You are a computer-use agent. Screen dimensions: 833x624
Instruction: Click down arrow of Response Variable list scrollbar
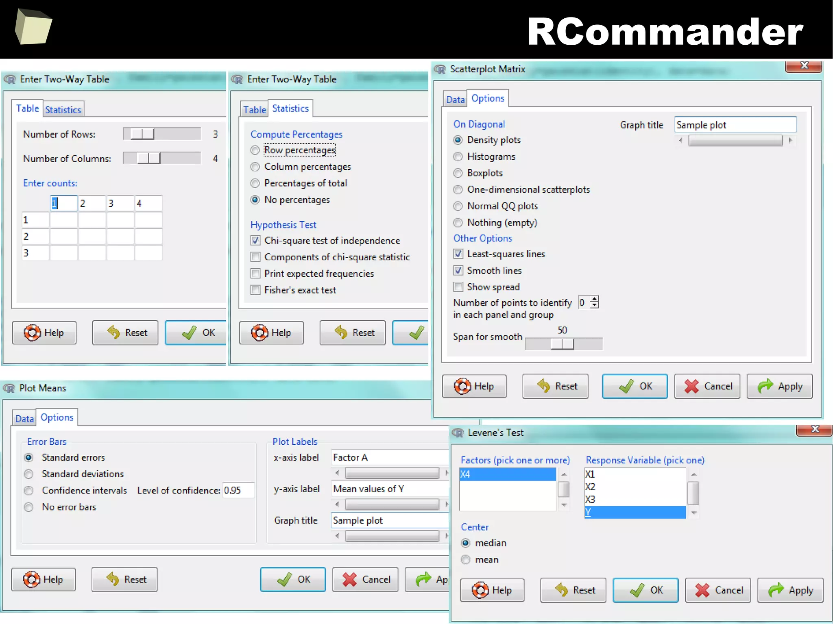[694, 513]
